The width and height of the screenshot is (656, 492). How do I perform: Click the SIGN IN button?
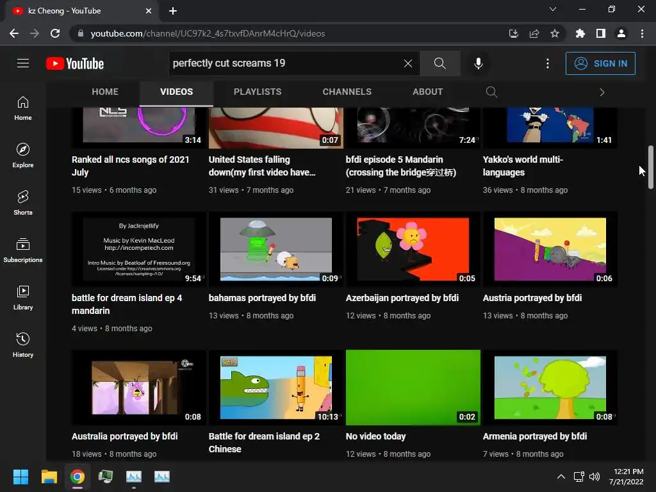click(x=600, y=63)
